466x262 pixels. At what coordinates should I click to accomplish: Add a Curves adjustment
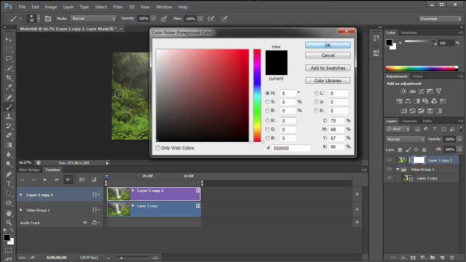(x=421, y=91)
